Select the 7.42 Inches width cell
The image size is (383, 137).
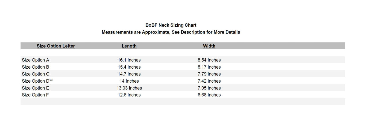pos(209,81)
